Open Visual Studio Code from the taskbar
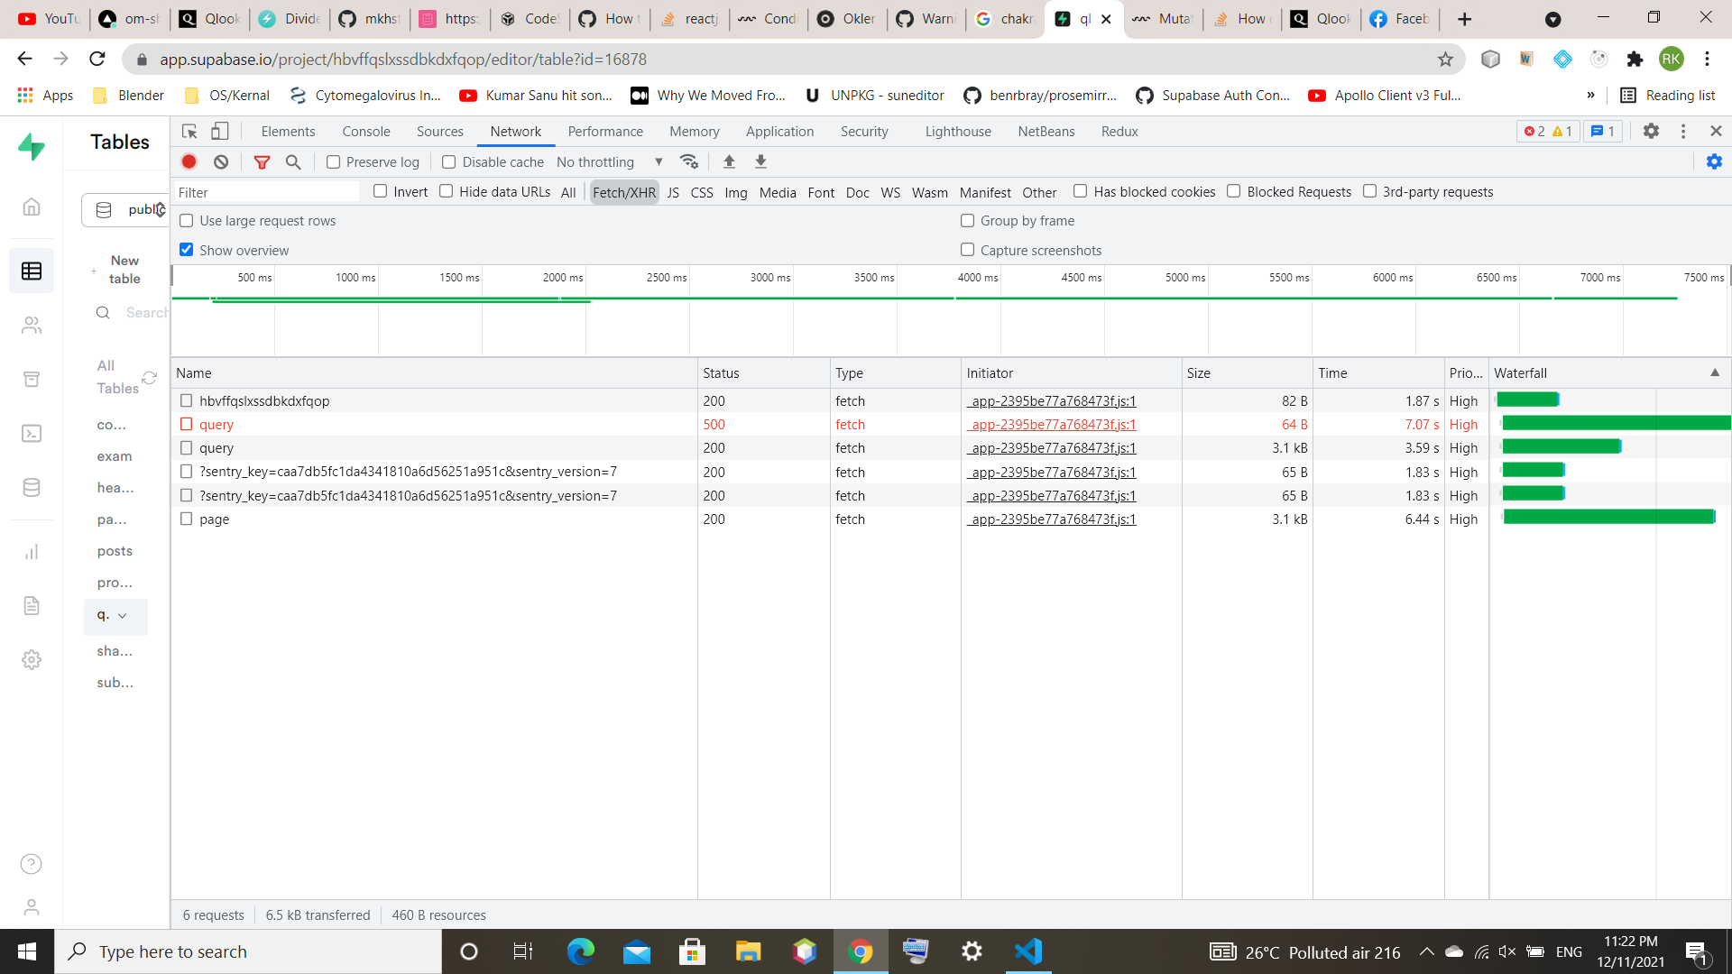Viewport: 1732px width, 974px height. 1028,951
